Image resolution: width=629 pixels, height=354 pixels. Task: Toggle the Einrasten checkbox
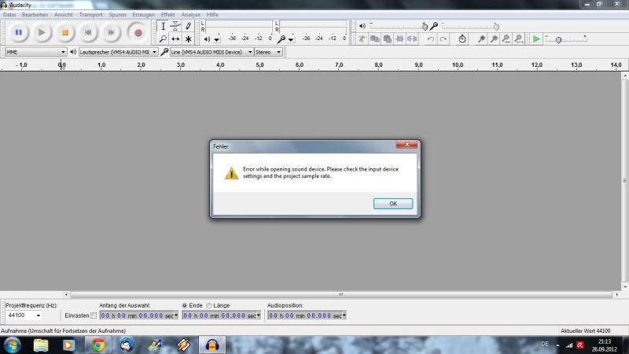pyautogui.click(x=94, y=316)
